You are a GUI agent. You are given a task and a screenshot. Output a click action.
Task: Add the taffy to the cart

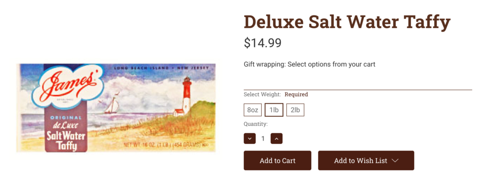[x=277, y=161]
